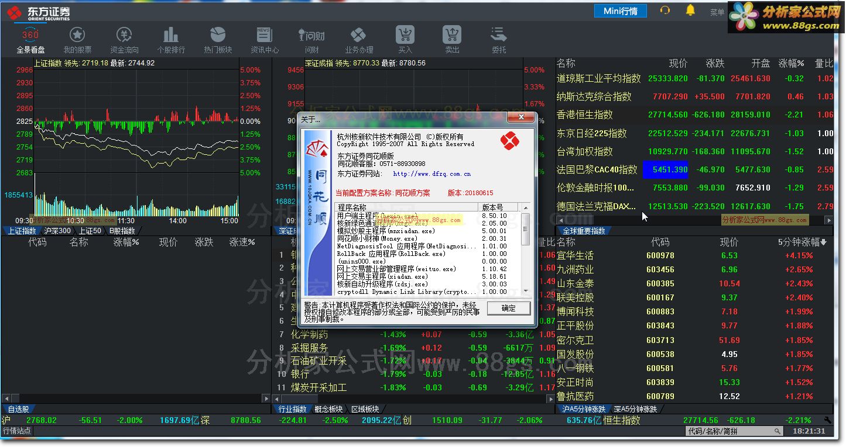
Task: Select 九洲药业 stock row
Action: 694,269
